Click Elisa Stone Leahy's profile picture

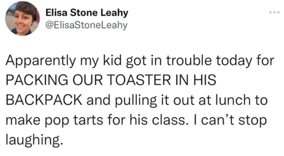[x=22, y=18]
